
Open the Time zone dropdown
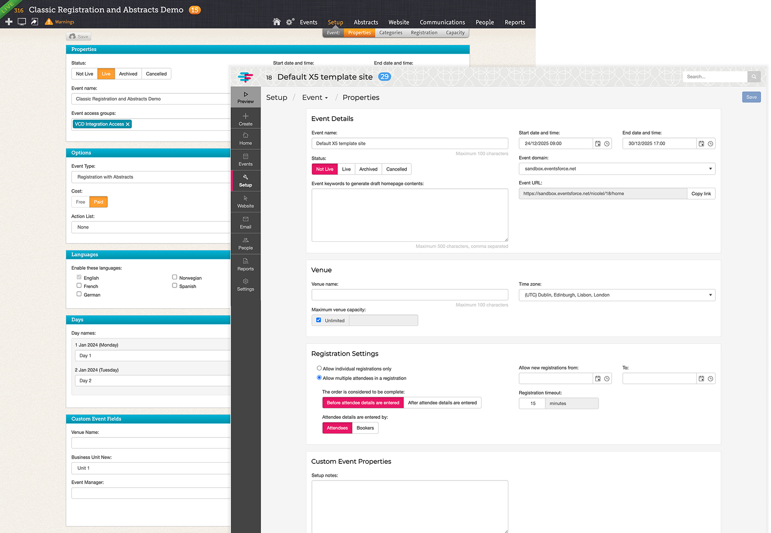(617, 295)
